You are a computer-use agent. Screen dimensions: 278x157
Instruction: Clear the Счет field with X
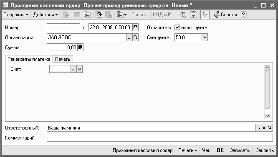click(x=79, y=69)
